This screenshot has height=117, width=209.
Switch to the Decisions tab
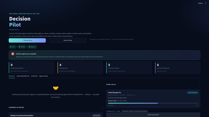pyautogui.click(x=12, y=76)
